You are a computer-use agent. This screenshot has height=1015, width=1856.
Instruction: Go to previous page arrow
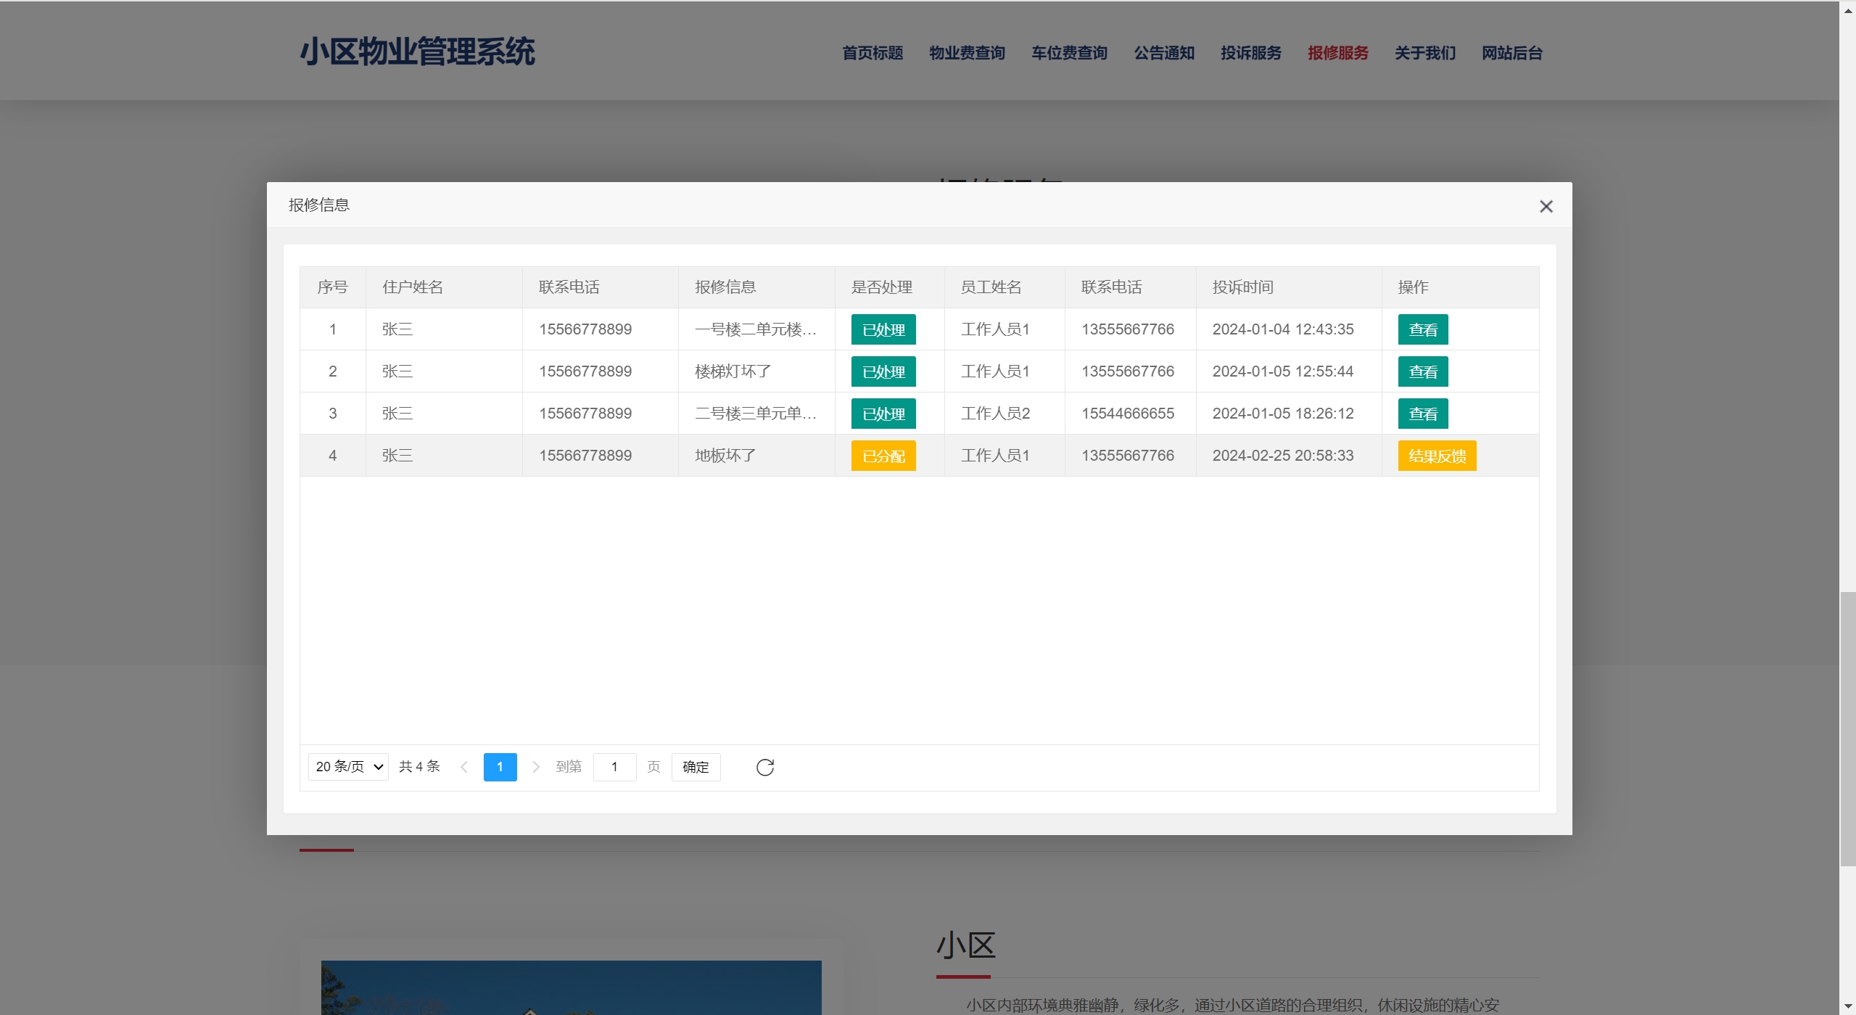pyautogui.click(x=464, y=767)
